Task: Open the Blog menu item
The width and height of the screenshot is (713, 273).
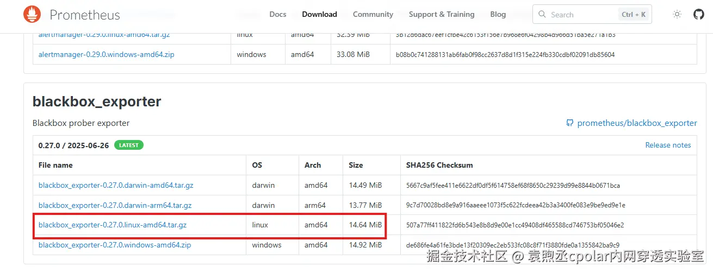Action: coord(498,15)
